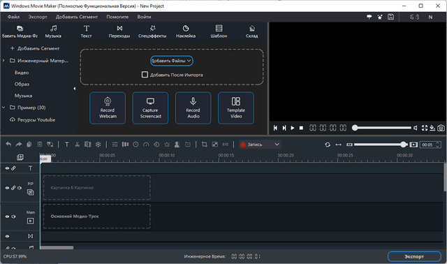447x264 pixels.
Task: Click the camera snapshot icon under preview
Action: tap(441, 128)
